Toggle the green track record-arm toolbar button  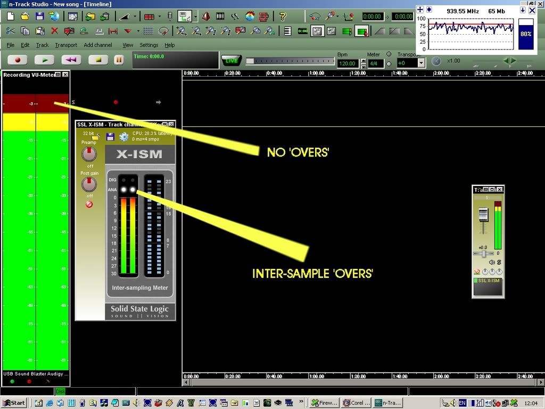pos(362,31)
